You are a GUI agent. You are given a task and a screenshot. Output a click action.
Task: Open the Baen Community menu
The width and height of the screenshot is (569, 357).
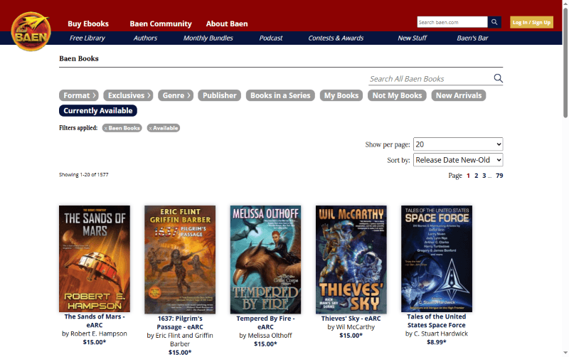[161, 23]
